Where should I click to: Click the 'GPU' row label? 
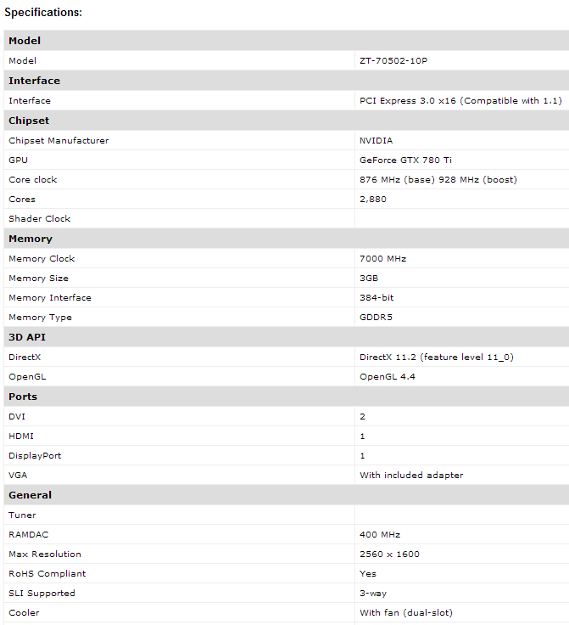click(19, 160)
